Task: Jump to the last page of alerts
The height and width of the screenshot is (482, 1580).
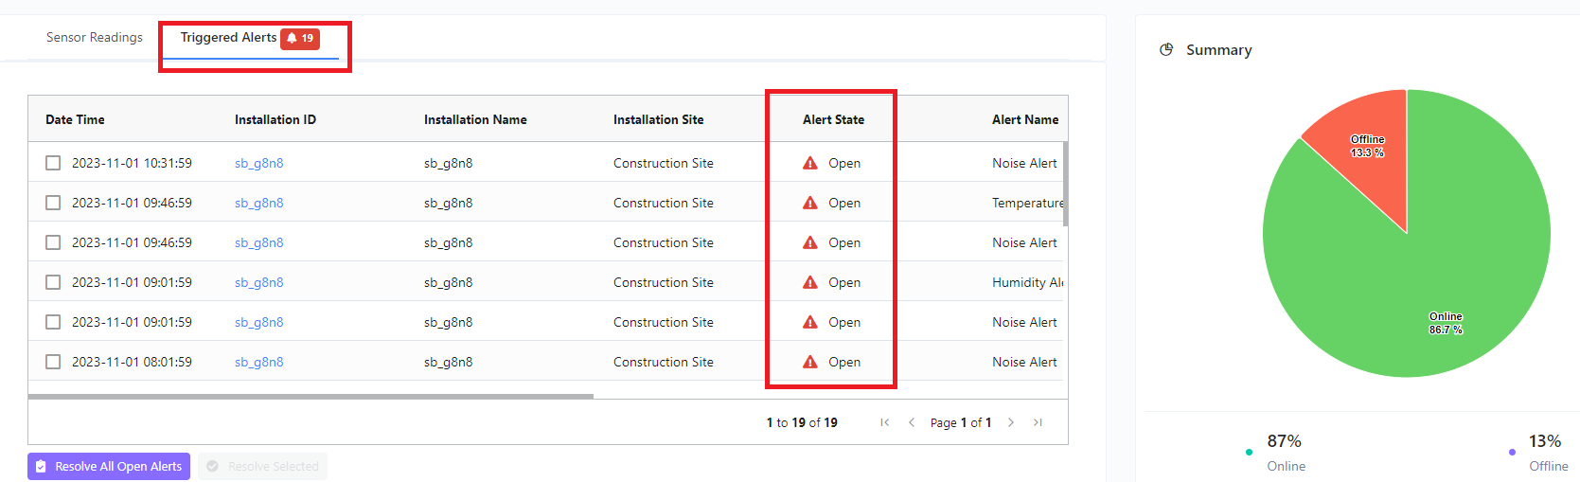Action: 1038,422
